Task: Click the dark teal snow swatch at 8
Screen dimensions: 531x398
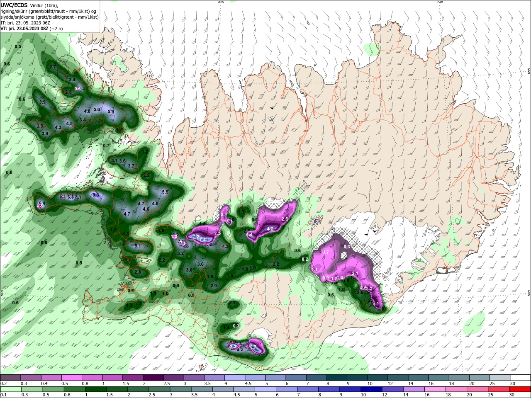Action: [337, 378]
